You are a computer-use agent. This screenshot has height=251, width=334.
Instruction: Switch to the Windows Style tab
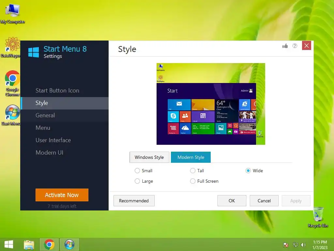(149, 157)
